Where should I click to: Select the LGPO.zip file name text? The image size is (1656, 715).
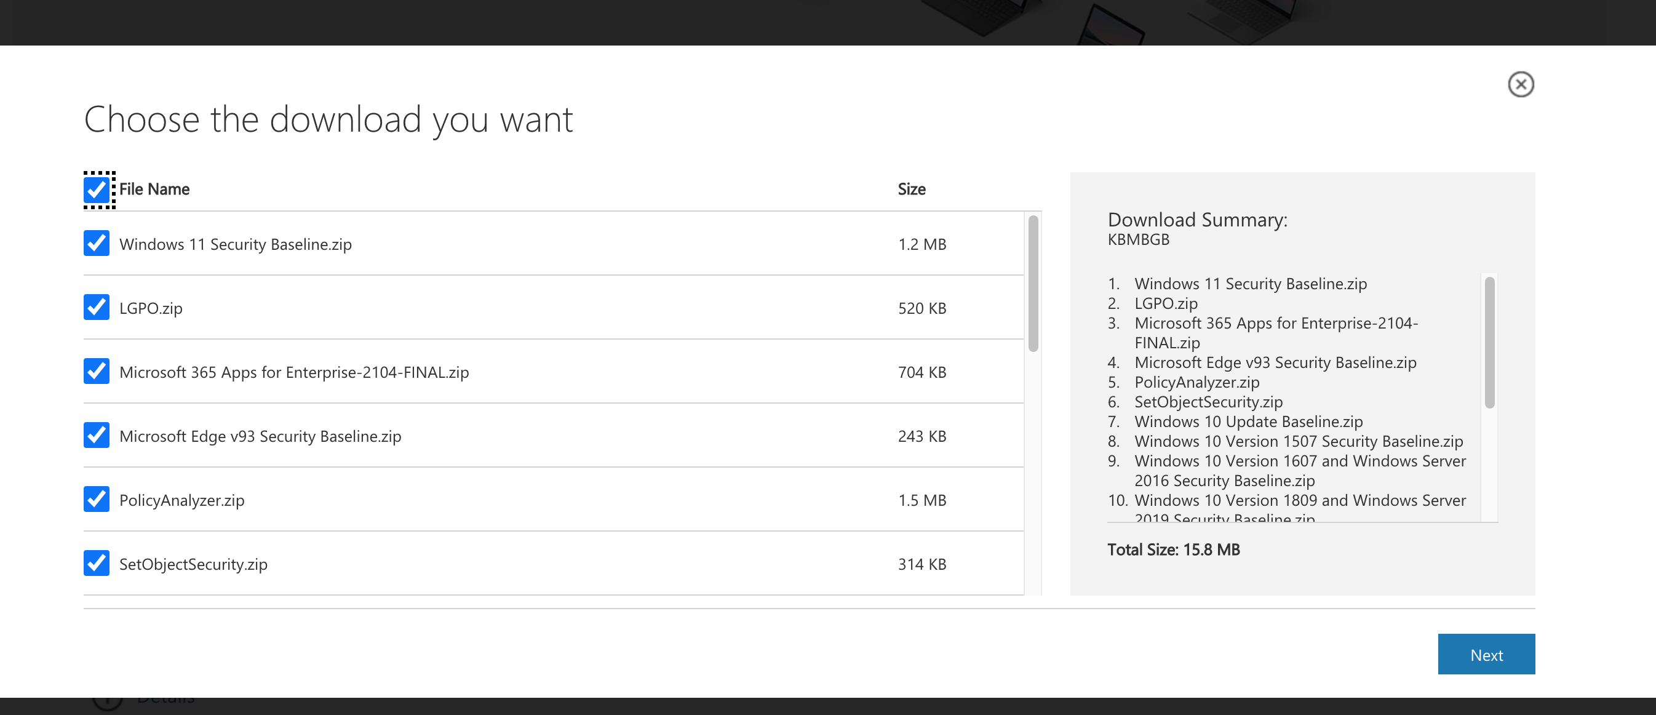pyautogui.click(x=151, y=308)
